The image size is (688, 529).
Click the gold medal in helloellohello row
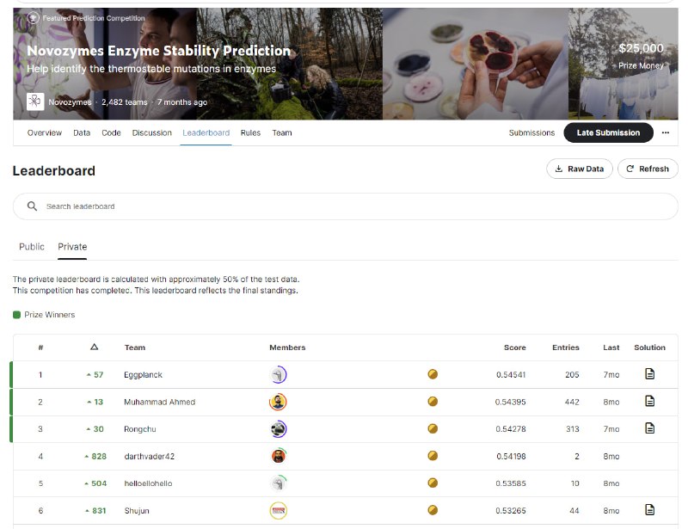click(x=433, y=483)
